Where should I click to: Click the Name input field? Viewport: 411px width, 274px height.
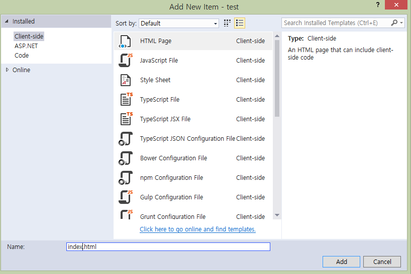(x=168, y=246)
